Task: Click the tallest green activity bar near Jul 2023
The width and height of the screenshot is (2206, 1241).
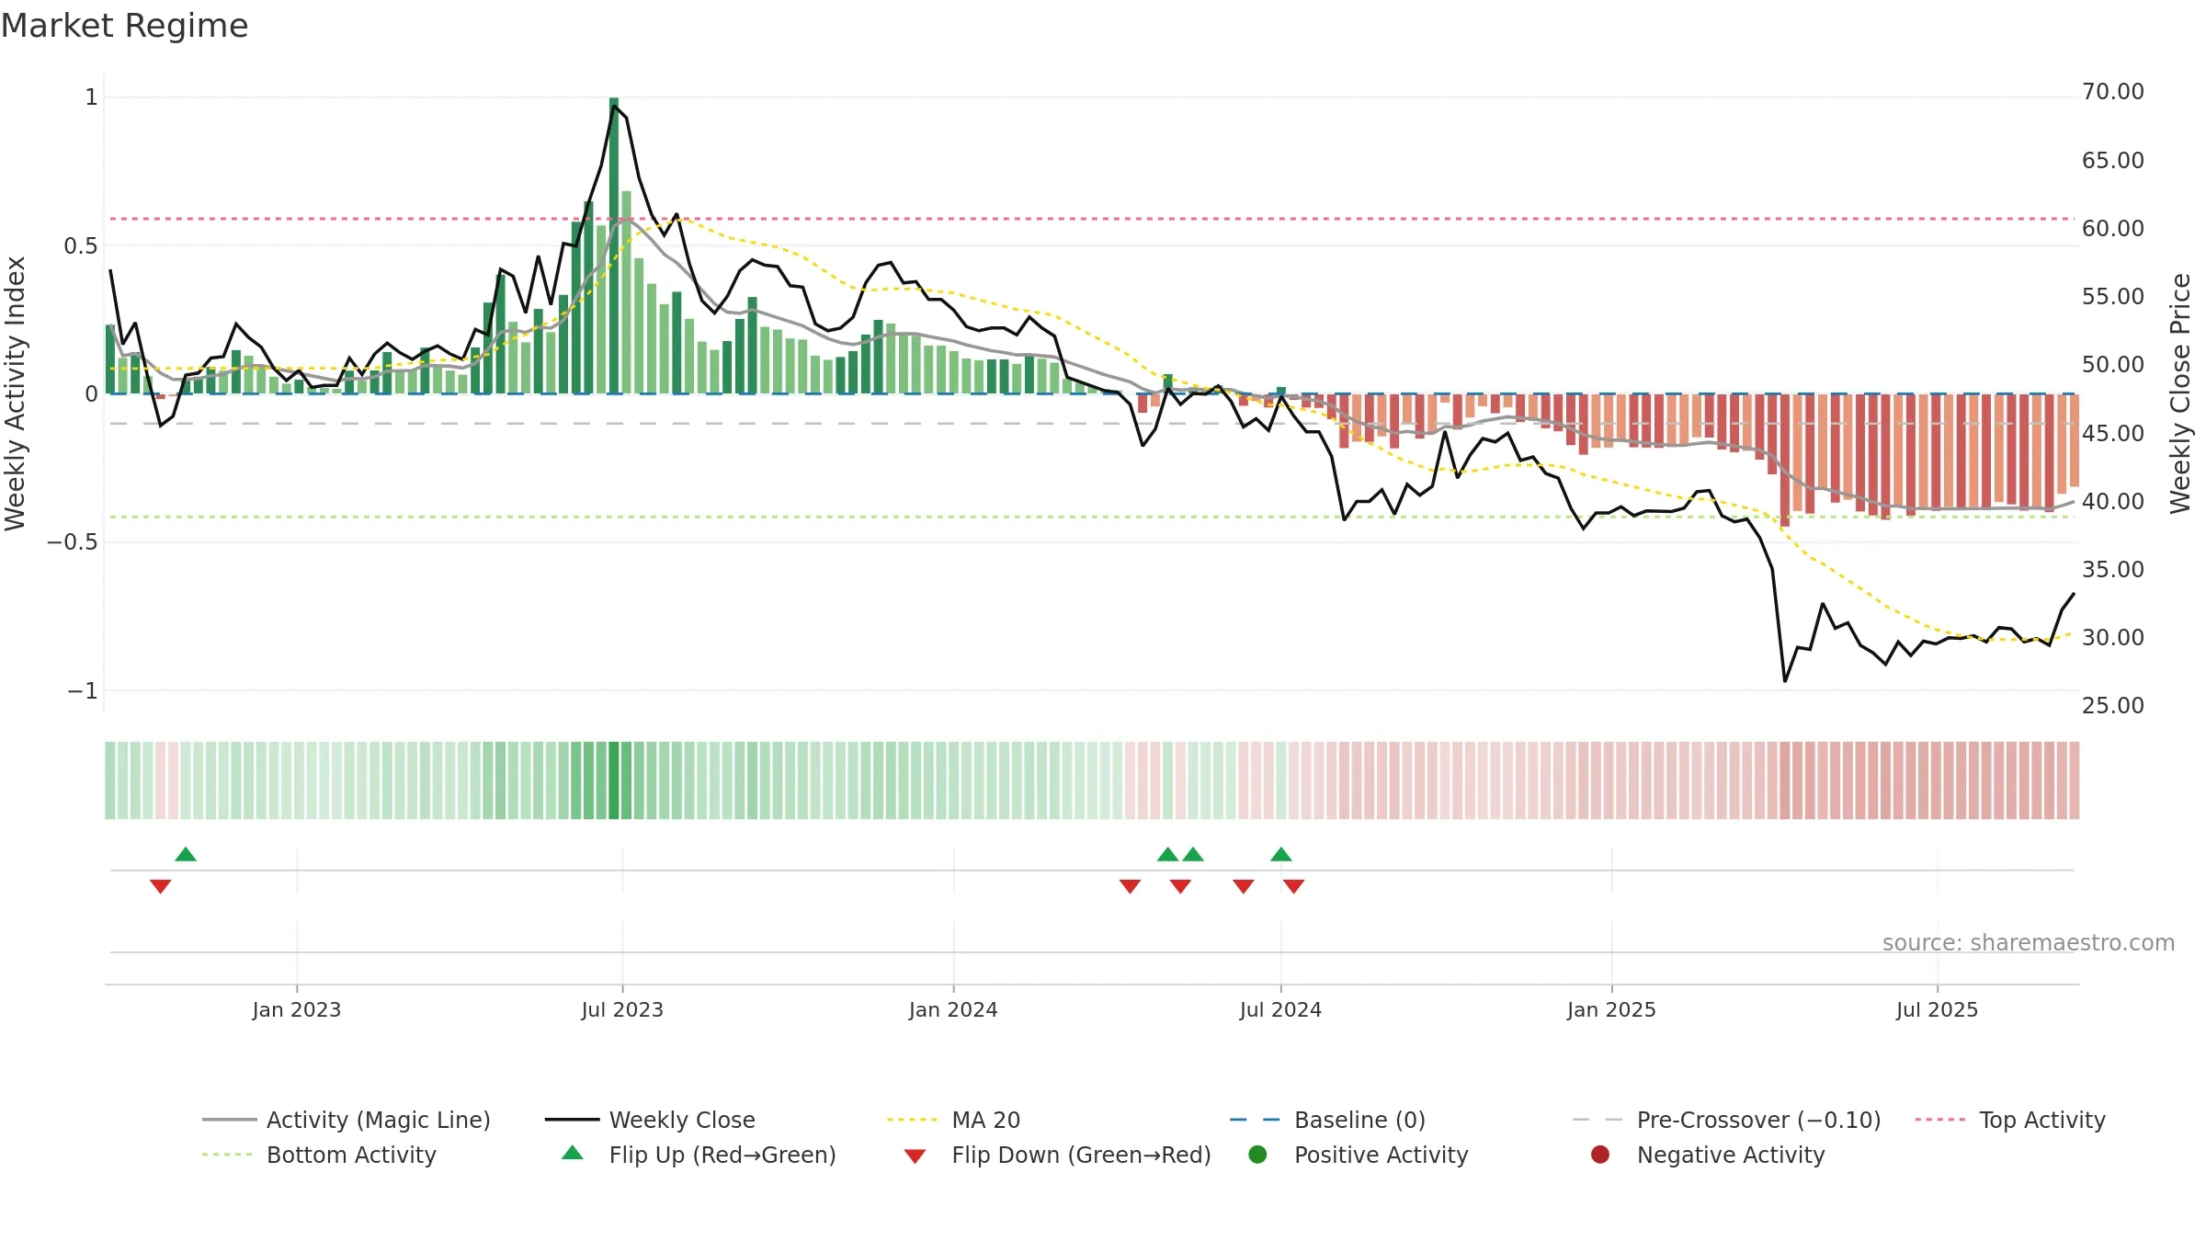Action: click(x=614, y=245)
